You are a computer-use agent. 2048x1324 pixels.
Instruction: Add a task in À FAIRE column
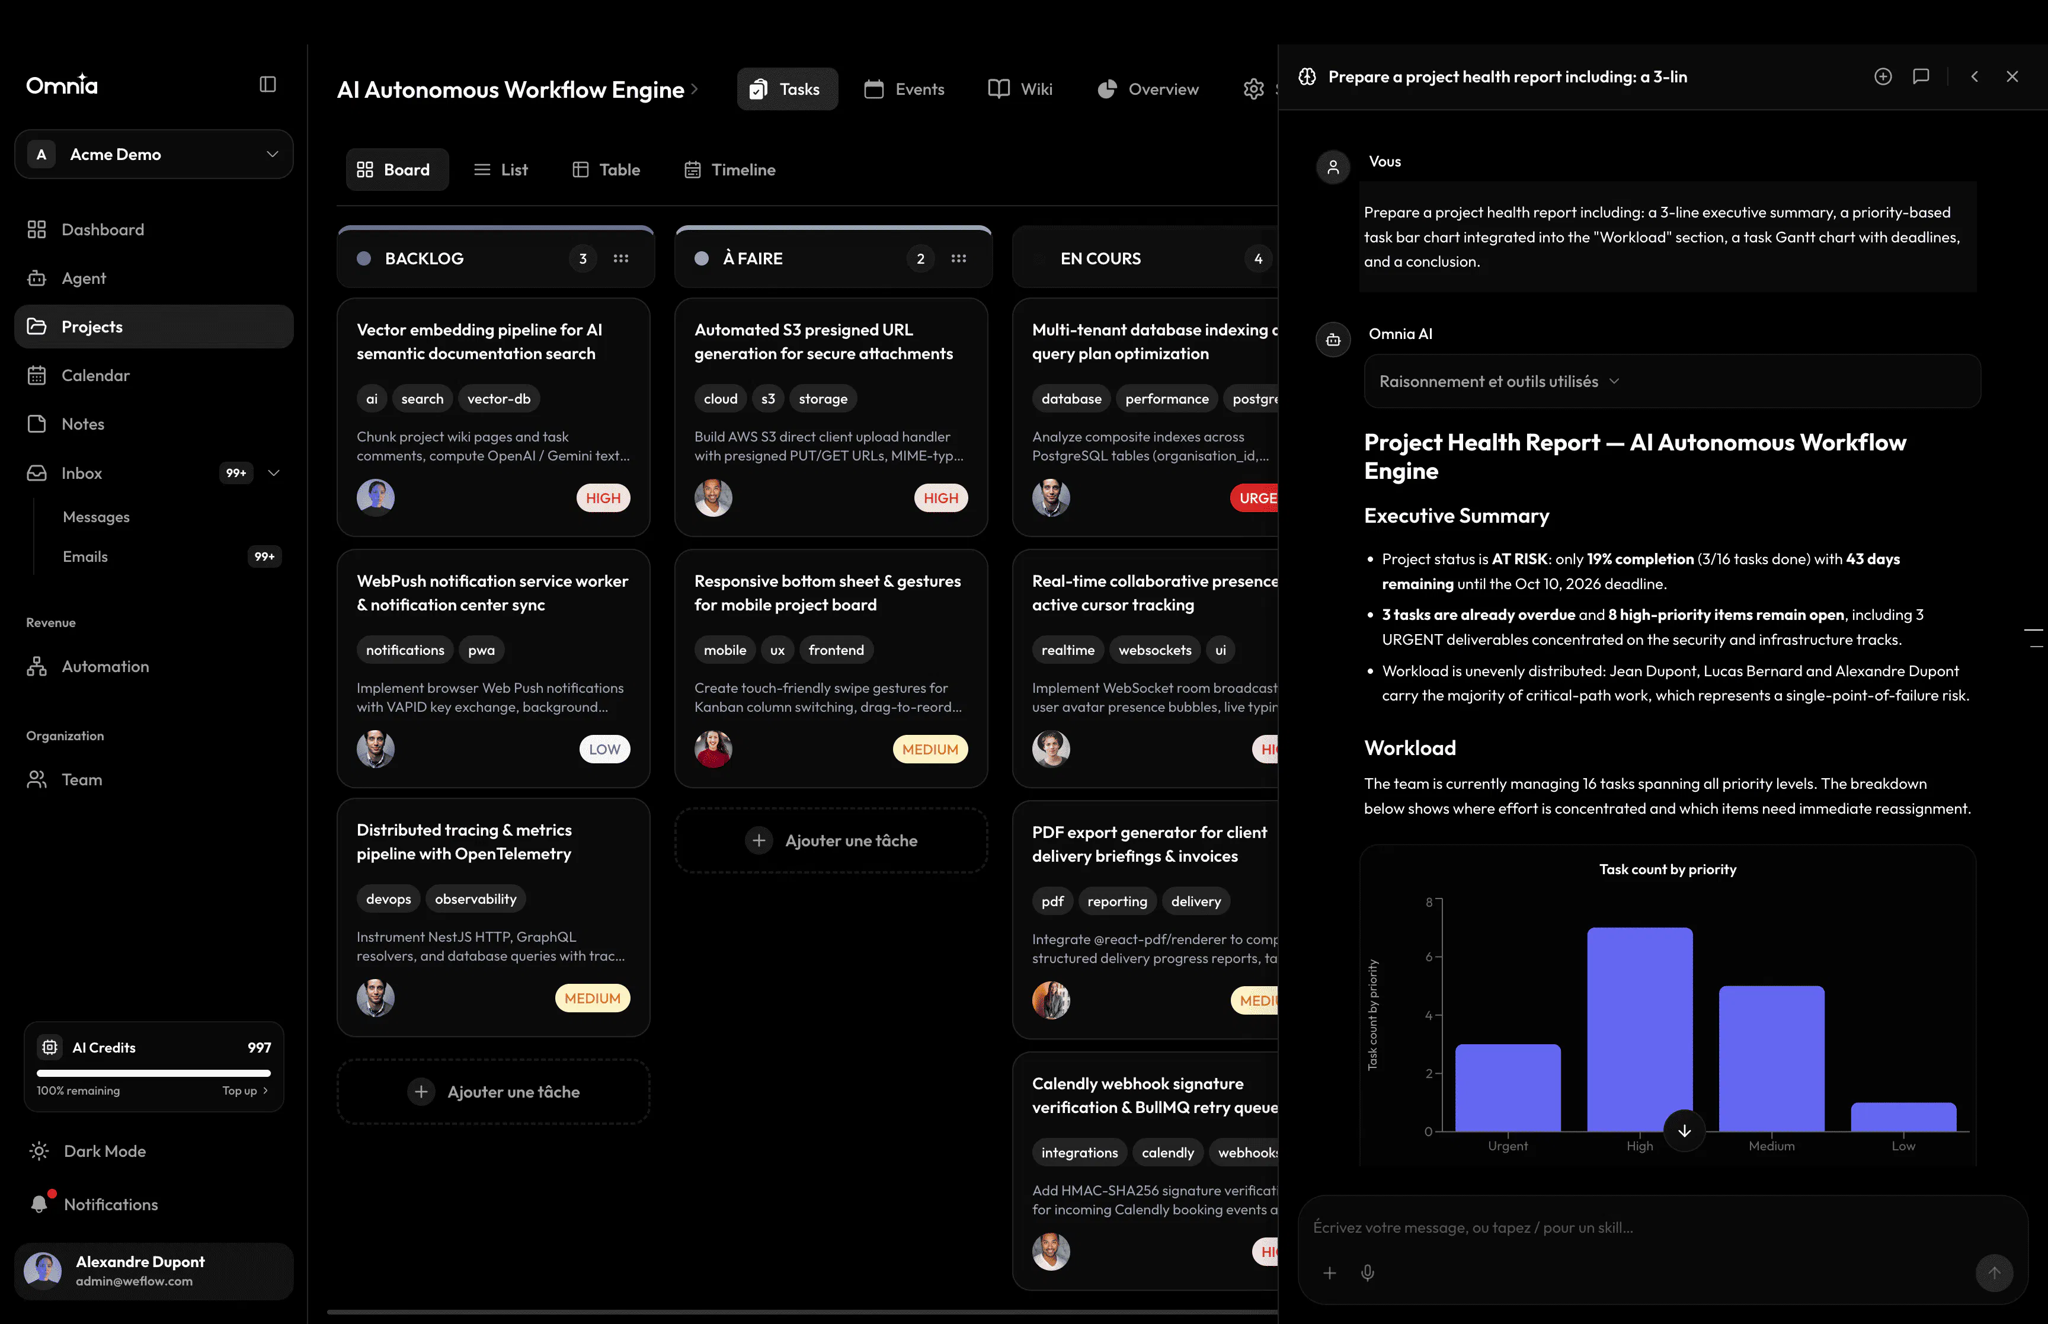pyautogui.click(x=831, y=841)
